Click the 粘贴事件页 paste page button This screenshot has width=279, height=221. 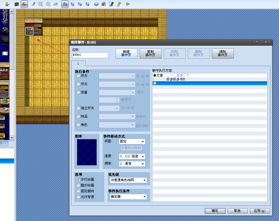click(175, 53)
